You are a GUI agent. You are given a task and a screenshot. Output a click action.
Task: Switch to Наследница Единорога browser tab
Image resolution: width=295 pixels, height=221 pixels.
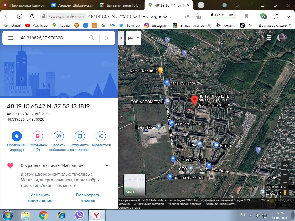24,5
